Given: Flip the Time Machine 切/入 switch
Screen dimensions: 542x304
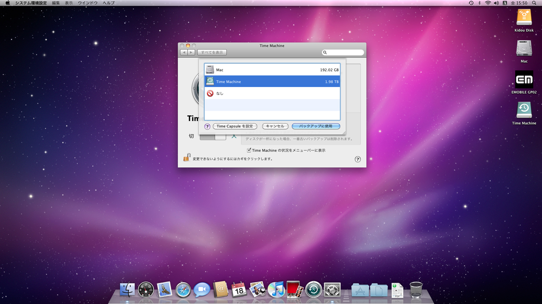Looking at the screenshot, I should (213, 136).
